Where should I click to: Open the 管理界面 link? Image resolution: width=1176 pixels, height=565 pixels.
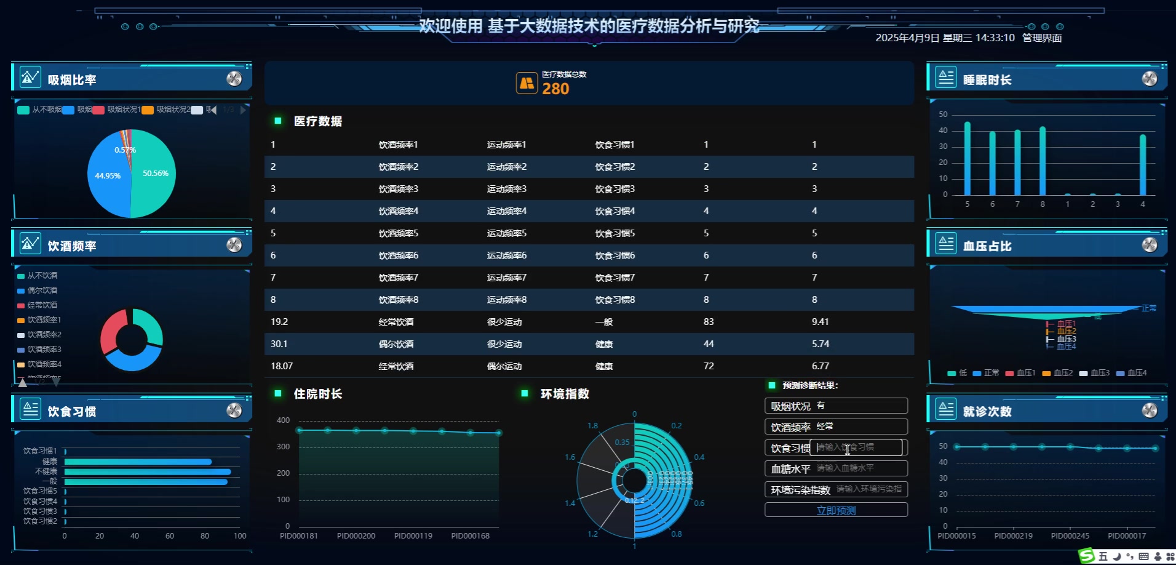click(x=1042, y=38)
